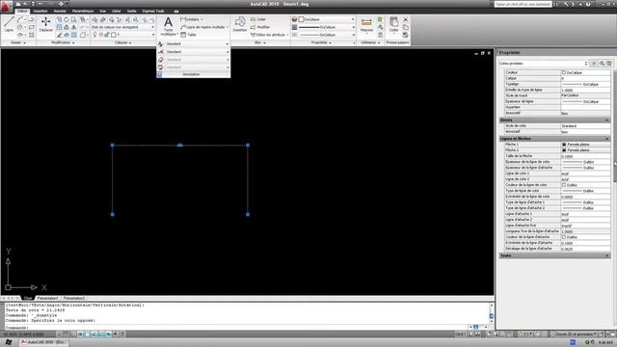The image size is (617, 347).
Task: Select the Ligne drawing tool
Action: (x=9, y=24)
